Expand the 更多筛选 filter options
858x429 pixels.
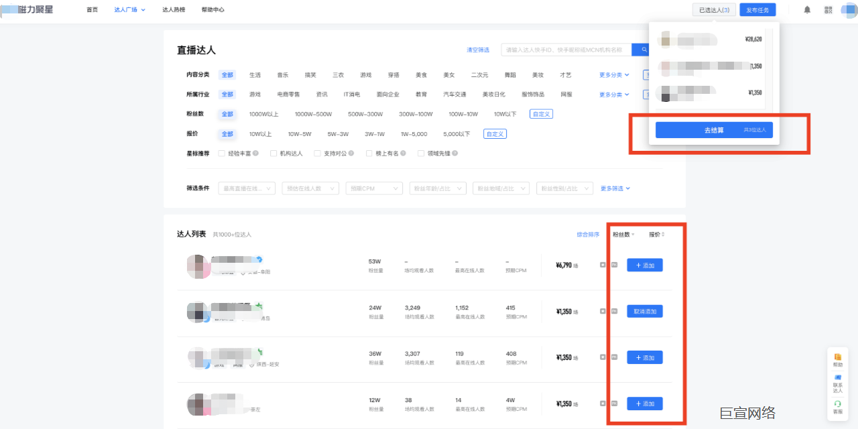point(615,189)
